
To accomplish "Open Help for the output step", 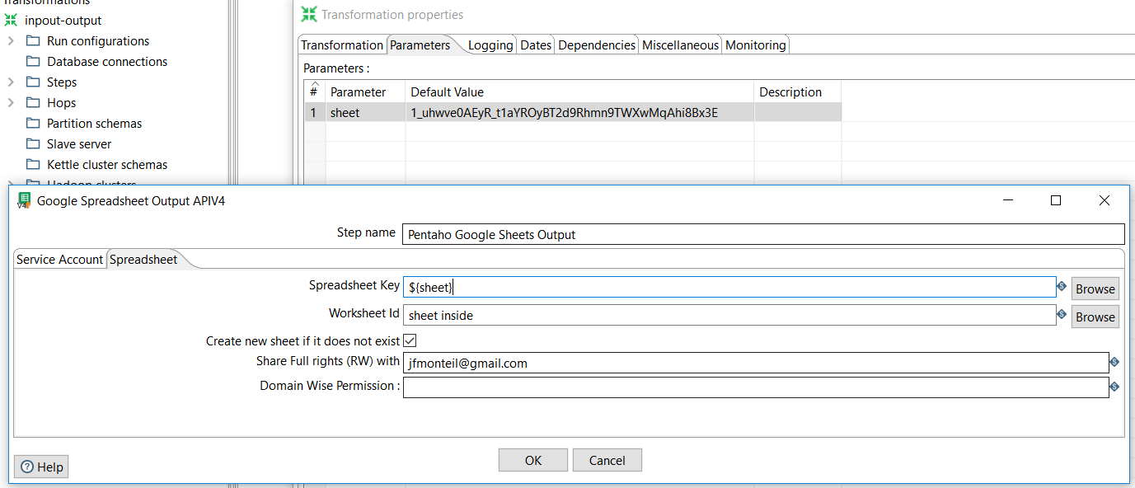I will click(42, 467).
